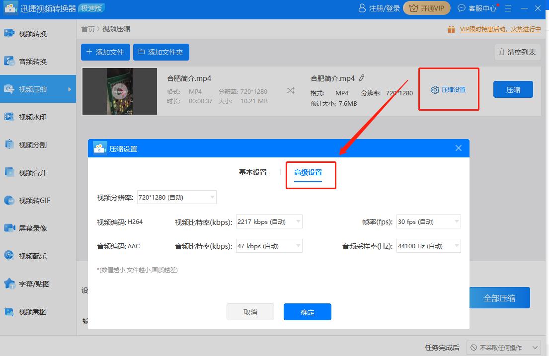Open the 音频采样率 Hz dropdown

click(428, 246)
